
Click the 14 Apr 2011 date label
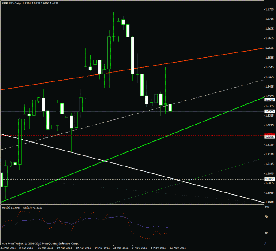pos(64,248)
